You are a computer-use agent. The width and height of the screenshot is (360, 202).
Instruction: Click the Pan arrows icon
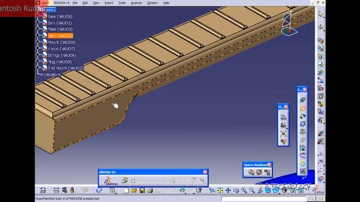228,190
